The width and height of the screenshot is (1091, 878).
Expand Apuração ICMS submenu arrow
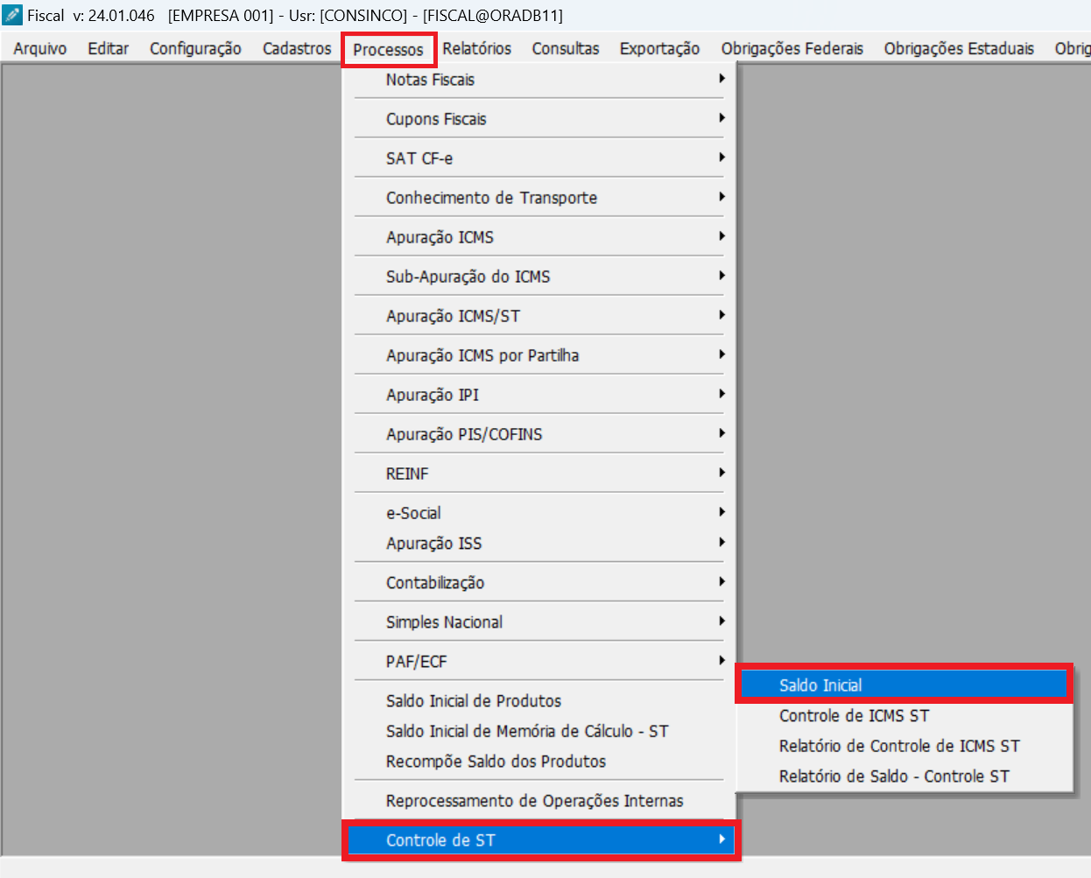pos(721,236)
